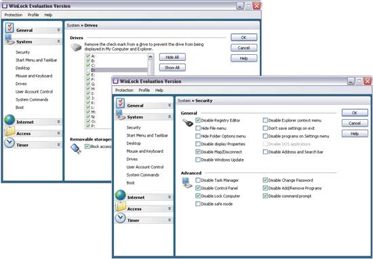Click the Internet globe icon in back window
Image resolution: width=373 pixels, height=259 pixels.
[9, 120]
